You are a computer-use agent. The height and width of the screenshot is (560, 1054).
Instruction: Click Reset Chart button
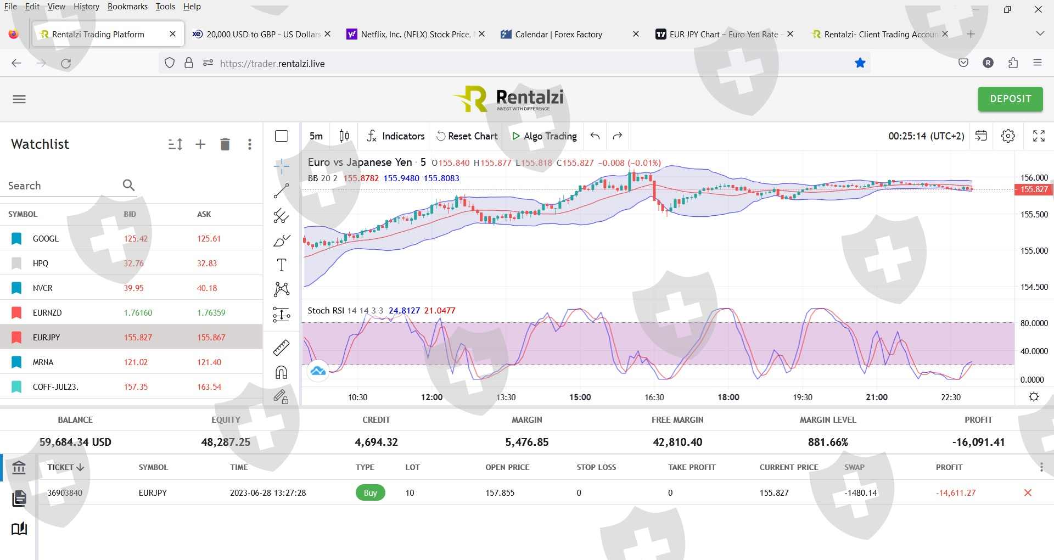pos(467,136)
